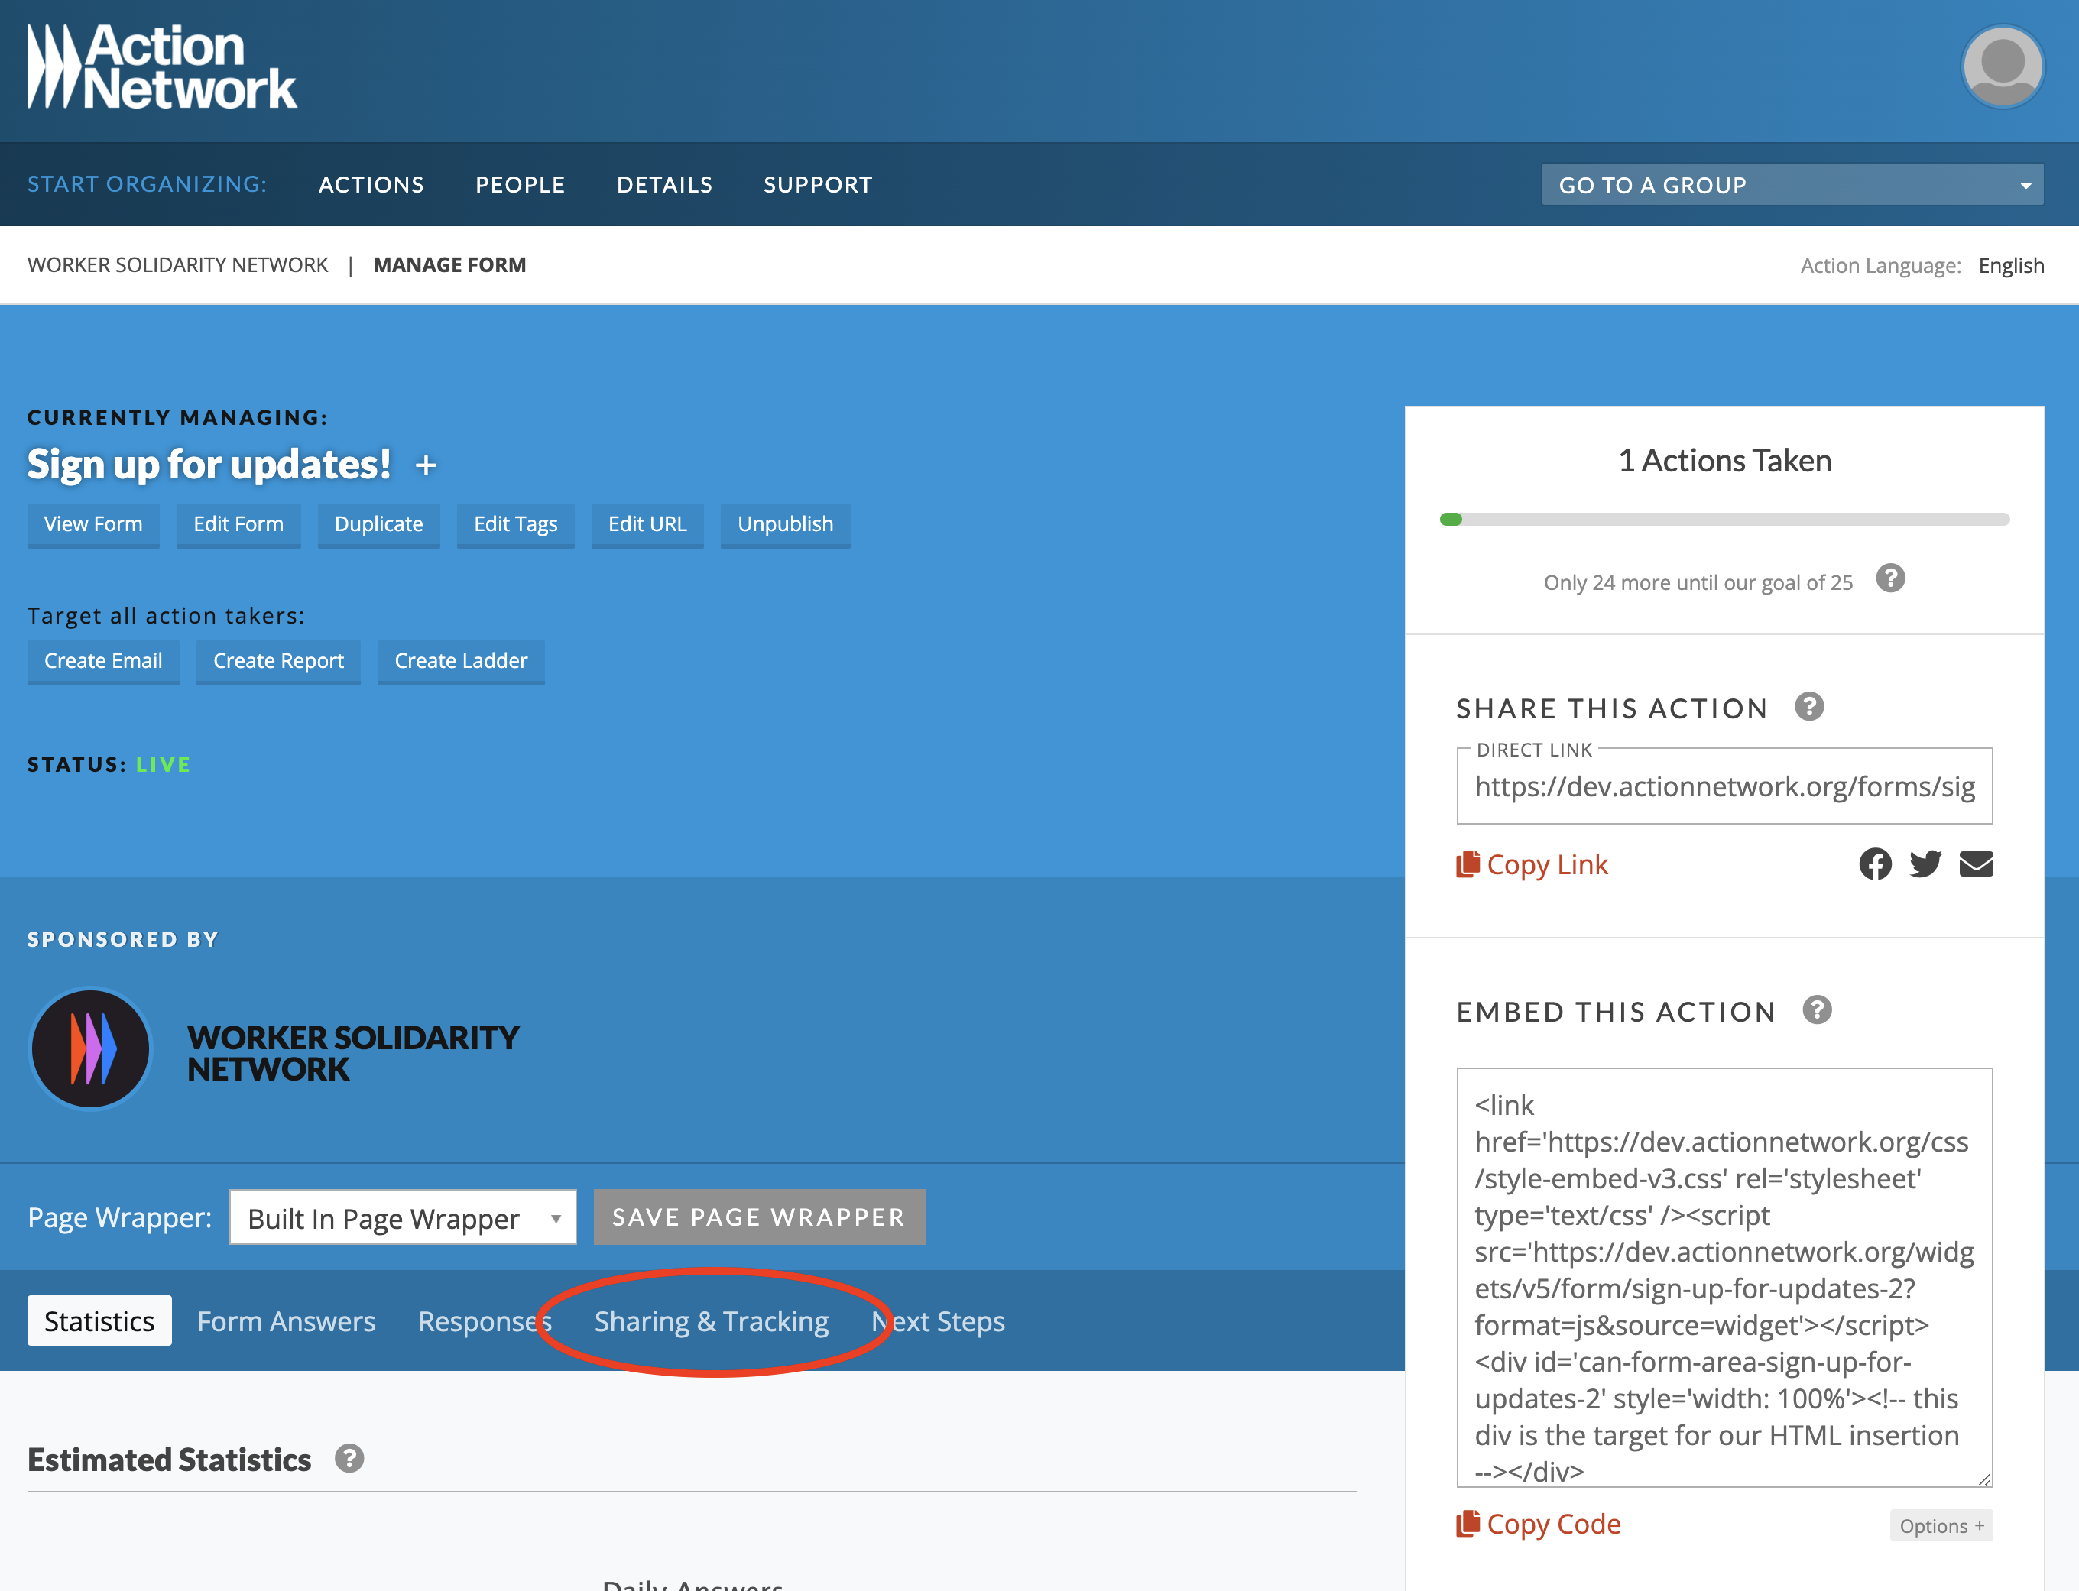Copy the direct link

coord(1532,864)
